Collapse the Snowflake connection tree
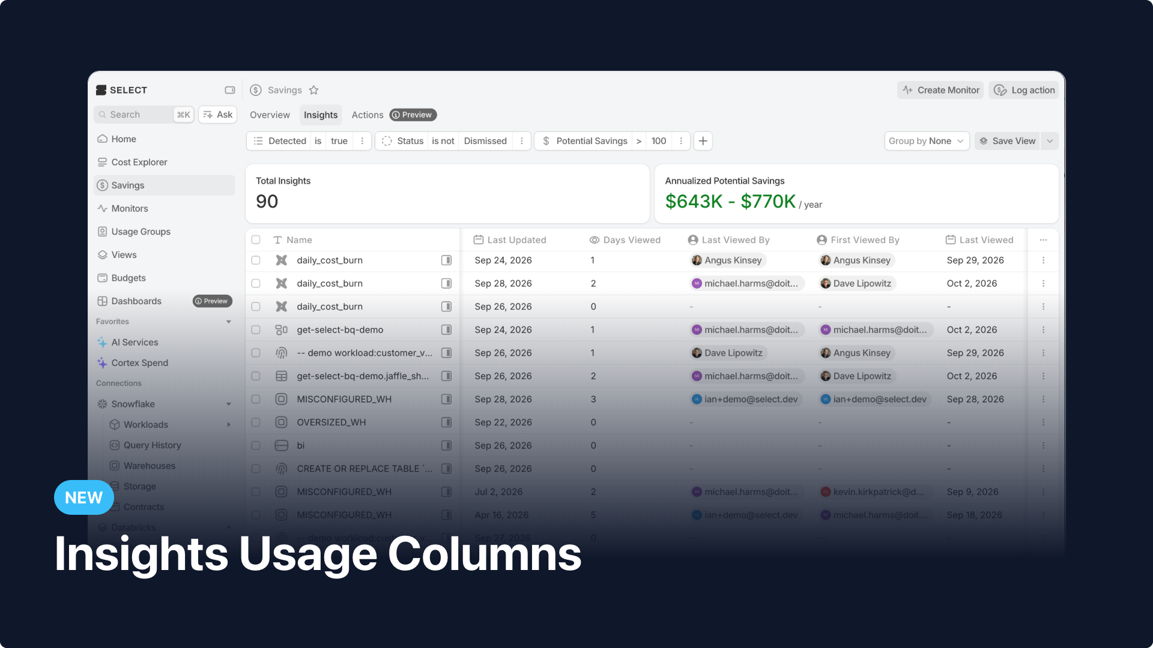Screen dimensions: 1153x648 click(228, 404)
